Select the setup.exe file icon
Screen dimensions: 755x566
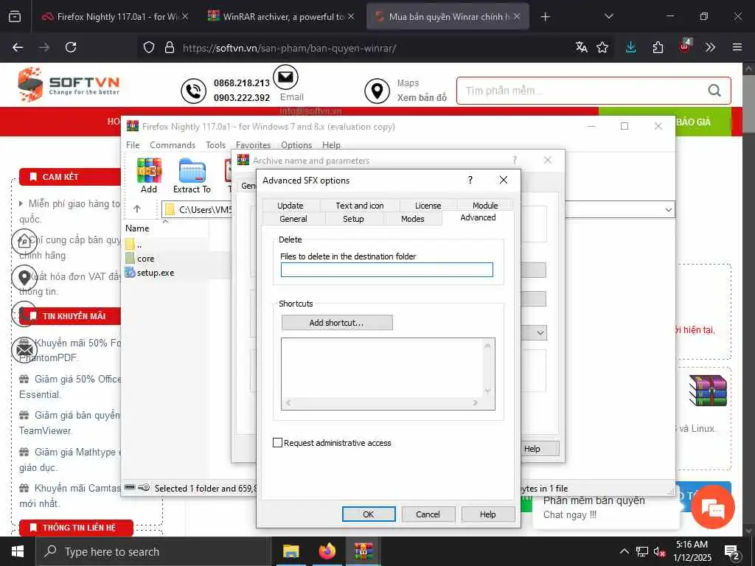130,273
